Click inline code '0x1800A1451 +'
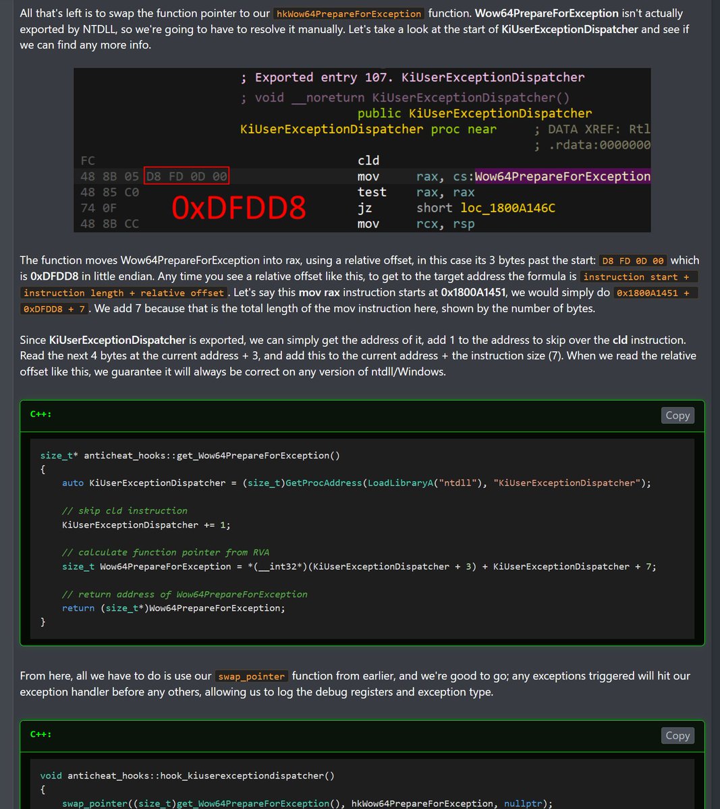Image resolution: width=720 pixels, height=809 pixels. 656,293
